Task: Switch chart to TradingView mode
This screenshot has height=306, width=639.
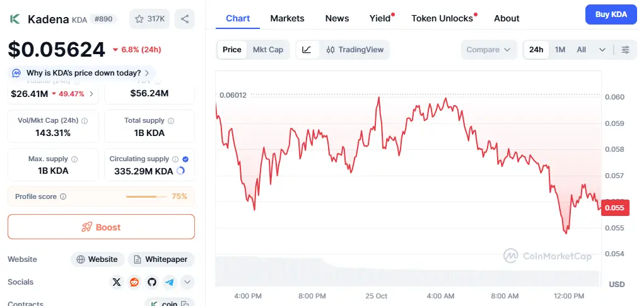Action: pyautogui.click(x=355, y=50)
